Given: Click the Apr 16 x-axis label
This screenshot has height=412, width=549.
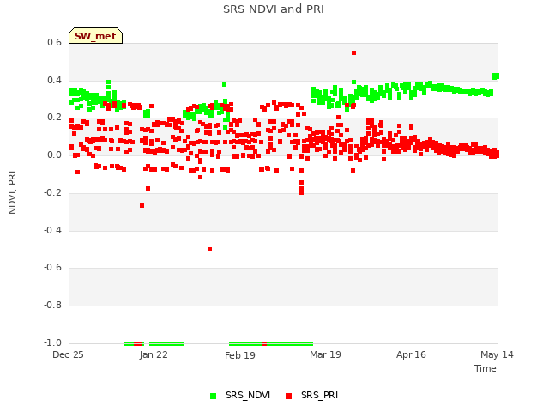Looking at the screenshot, I should pos(411,354).
